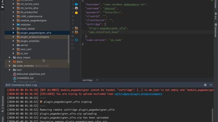Click the "sb_code" code-version value
The height and width of the screenshot is (122, 218).
point(115,40)
